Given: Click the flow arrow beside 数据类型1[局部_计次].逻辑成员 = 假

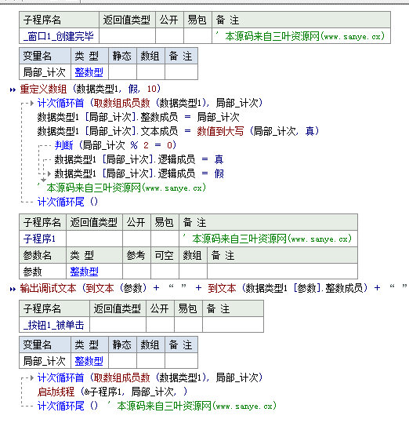Looking at the screenshot, I should coord(49,173).
